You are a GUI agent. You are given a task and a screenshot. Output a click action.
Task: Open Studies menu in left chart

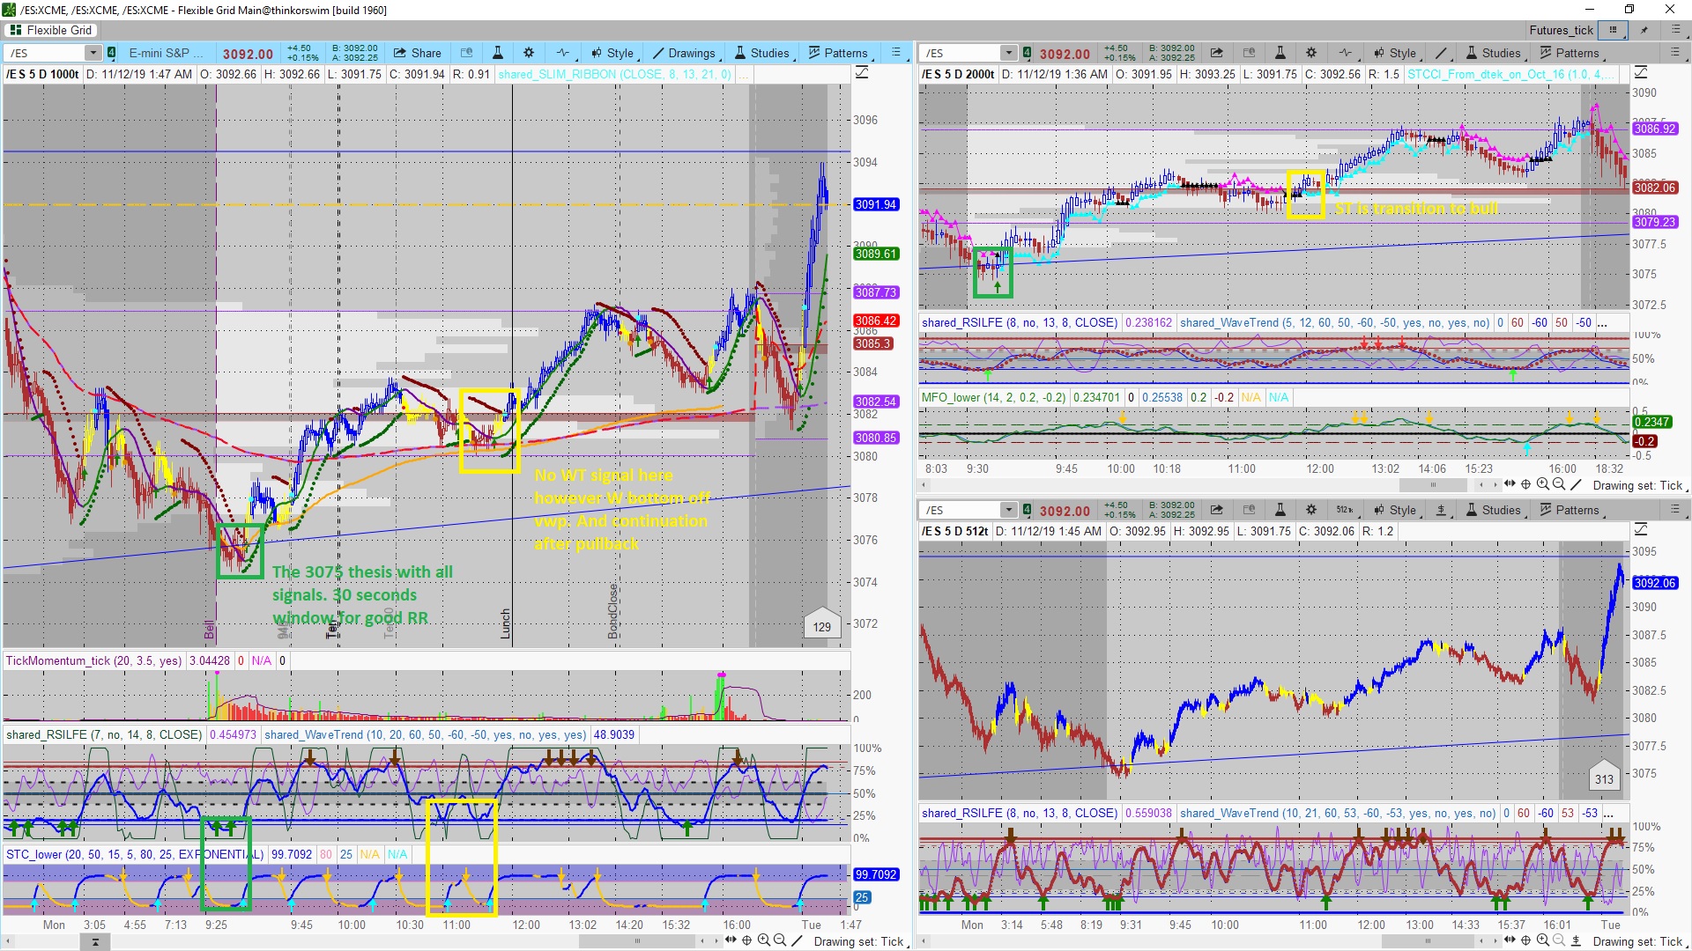tap(764, 53)
